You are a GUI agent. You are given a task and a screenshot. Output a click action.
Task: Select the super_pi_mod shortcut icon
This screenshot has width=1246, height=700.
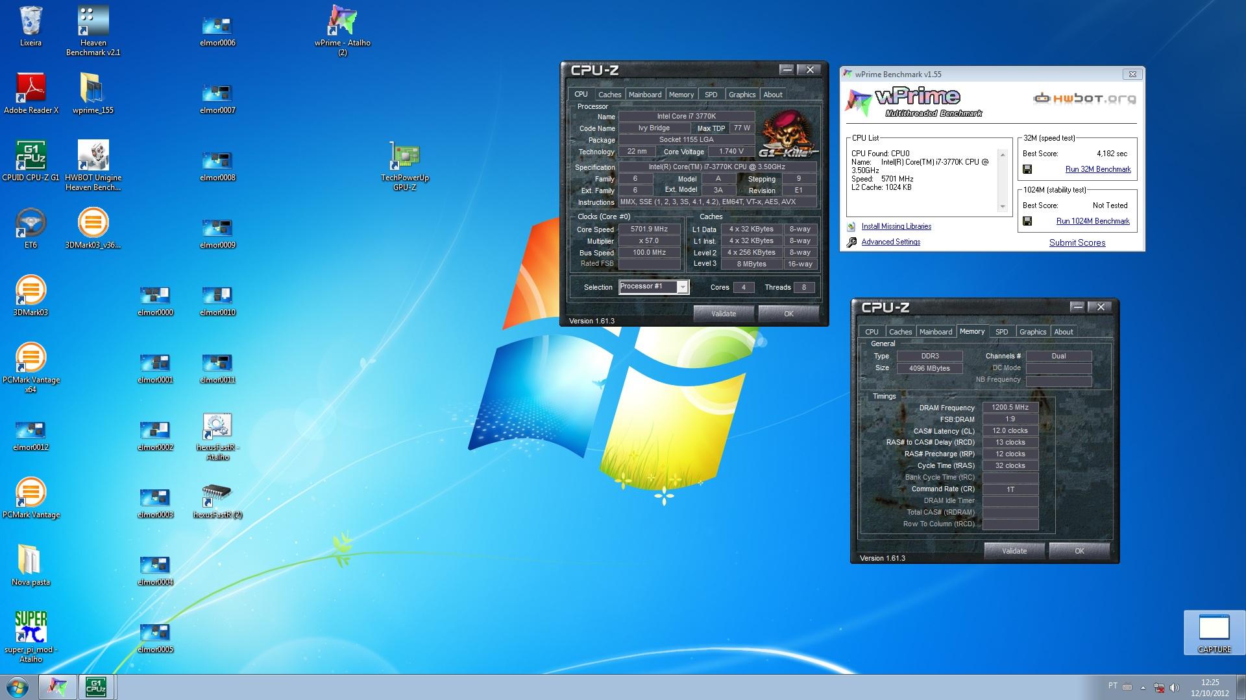[x=31, y=637]
